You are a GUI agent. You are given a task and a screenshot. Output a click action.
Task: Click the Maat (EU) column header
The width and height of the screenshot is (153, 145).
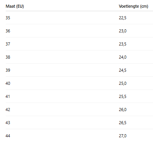point(15,6)
